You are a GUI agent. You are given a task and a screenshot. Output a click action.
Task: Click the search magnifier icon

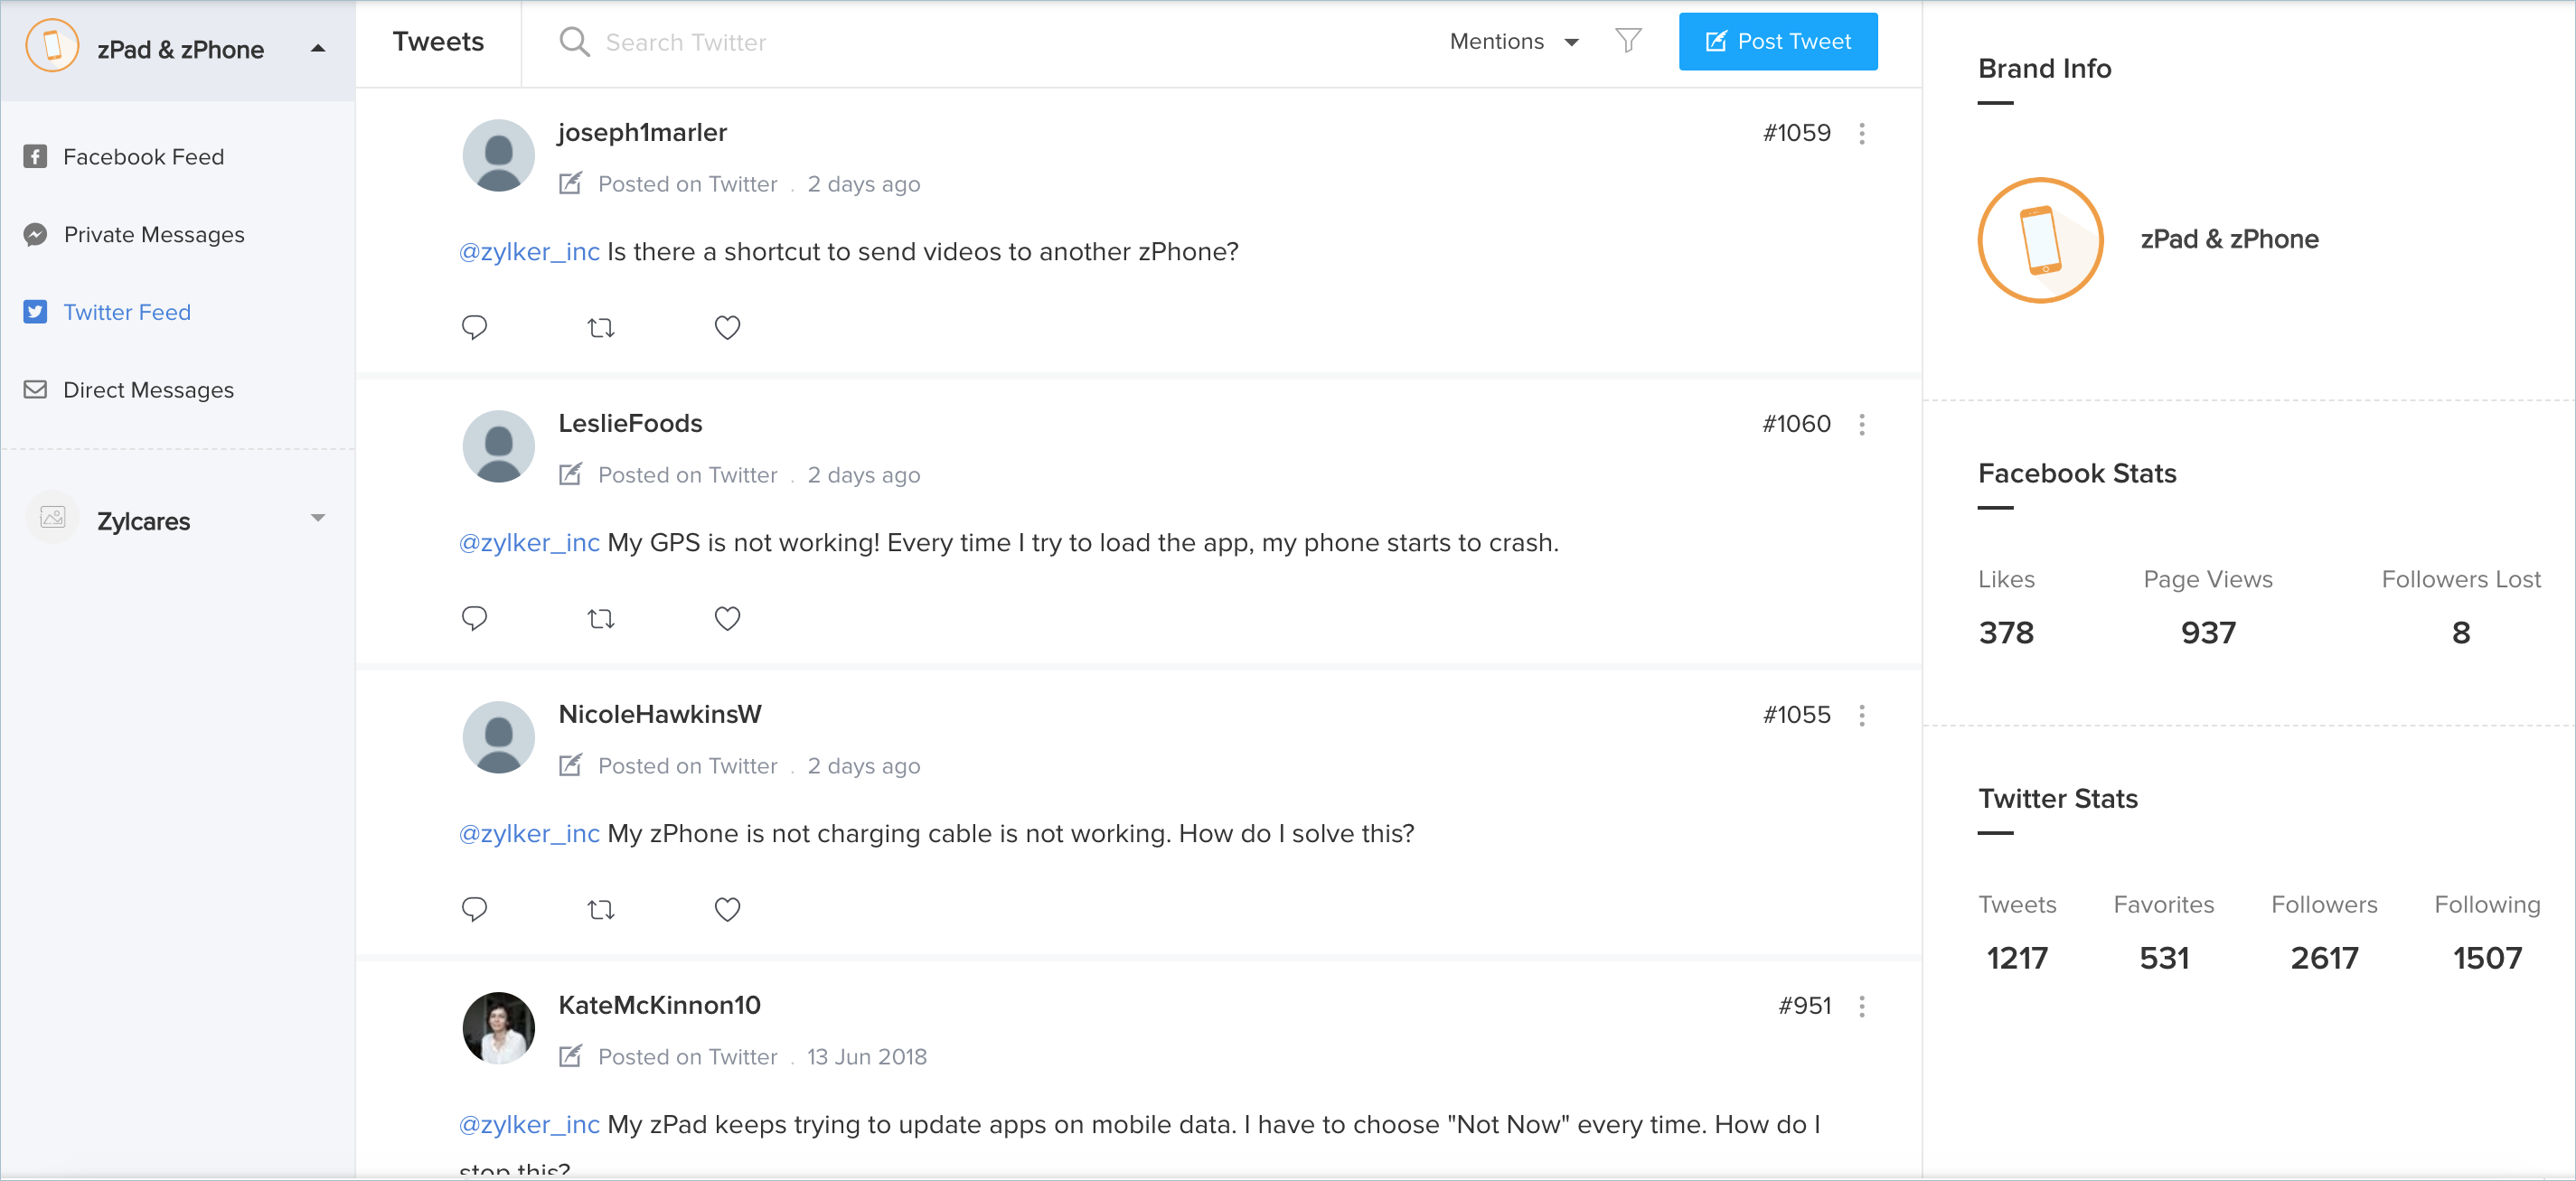[x=574, y=42]
